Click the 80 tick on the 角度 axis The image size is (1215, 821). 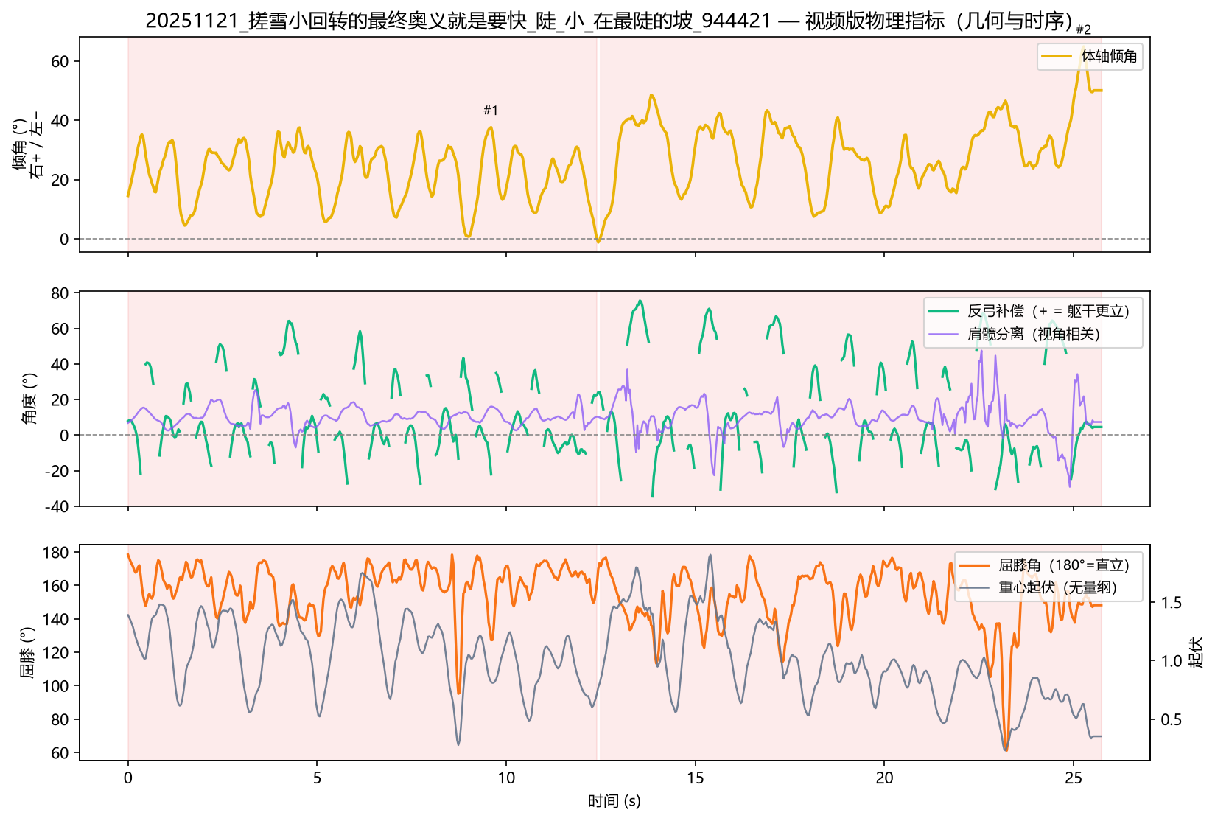coord(60,293)
